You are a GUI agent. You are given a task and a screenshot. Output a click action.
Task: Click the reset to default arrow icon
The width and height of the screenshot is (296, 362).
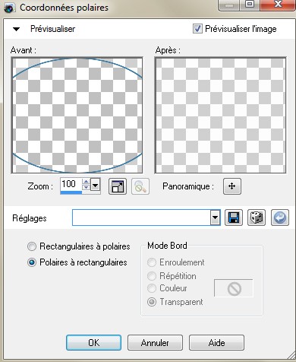point(280,218)
